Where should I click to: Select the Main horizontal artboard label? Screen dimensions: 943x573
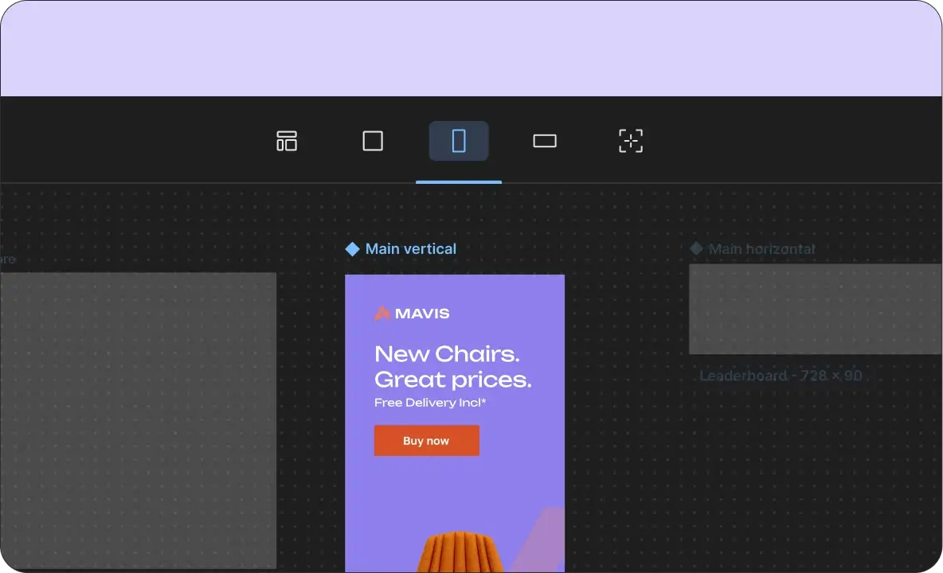[762, 248]
